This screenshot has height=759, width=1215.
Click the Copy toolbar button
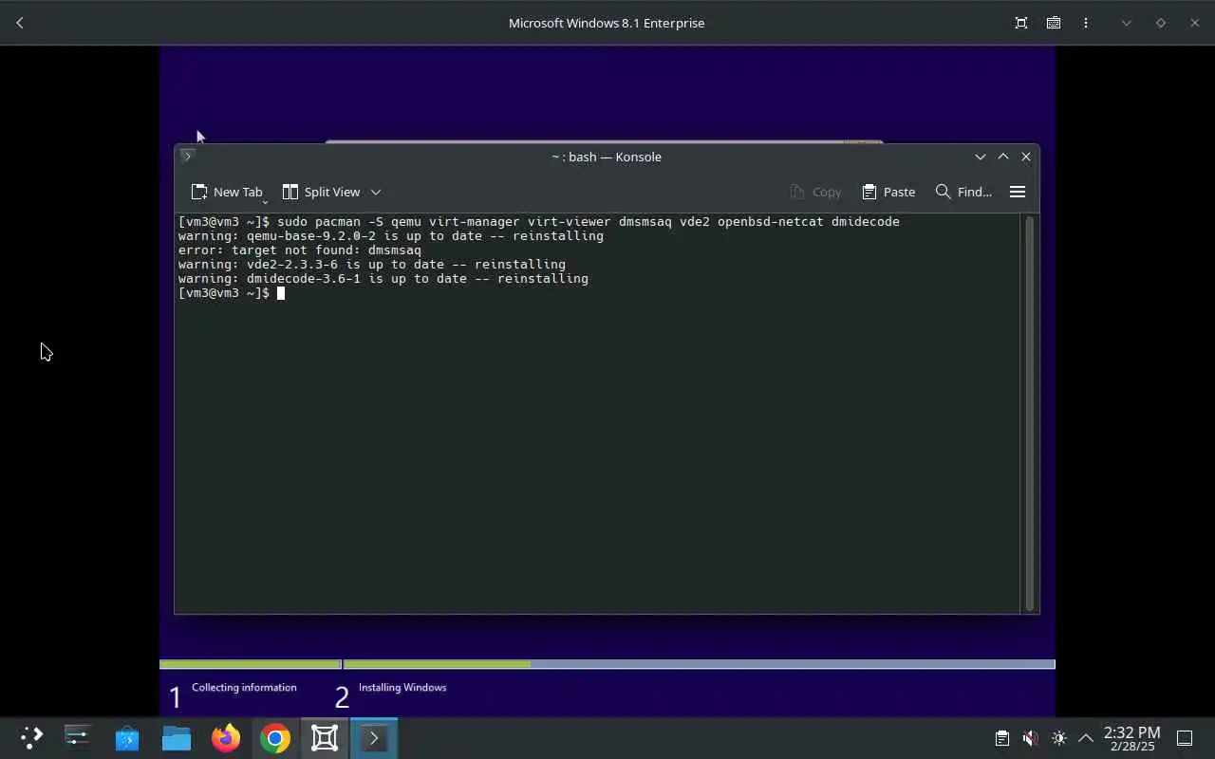[x=815, y=192]
